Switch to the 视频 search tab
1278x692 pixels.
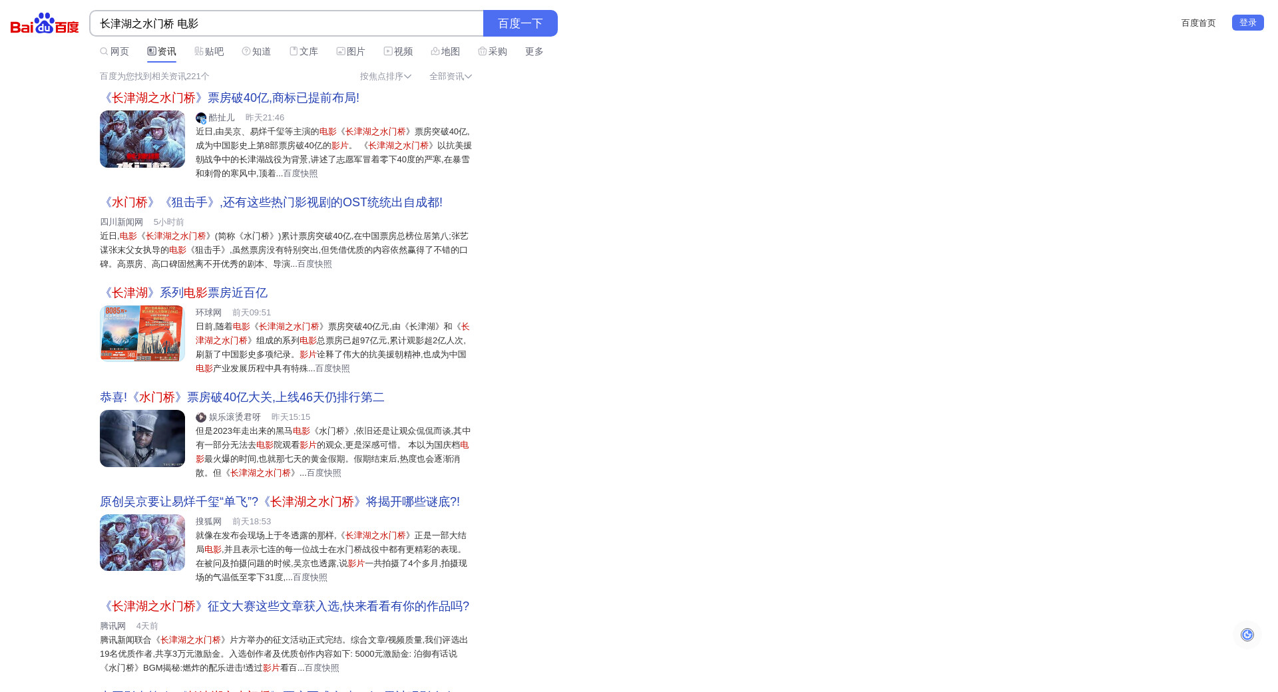[x=398, y=52]
